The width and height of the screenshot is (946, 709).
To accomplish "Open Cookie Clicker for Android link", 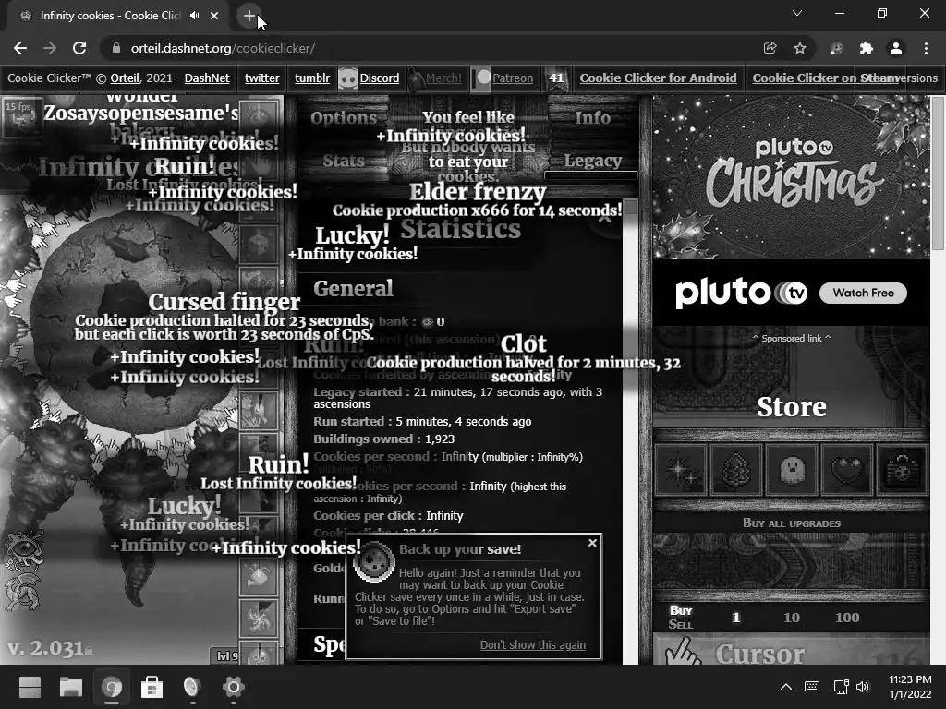I will [x=658, y=78].
